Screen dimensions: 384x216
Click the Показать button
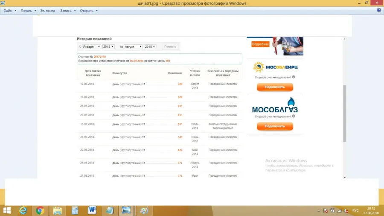pos(170,47)
